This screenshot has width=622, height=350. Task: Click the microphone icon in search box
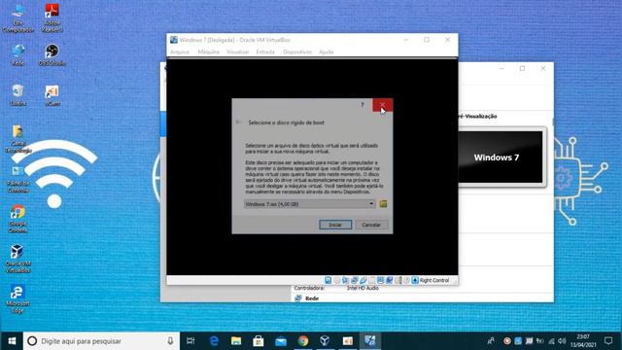170,341
